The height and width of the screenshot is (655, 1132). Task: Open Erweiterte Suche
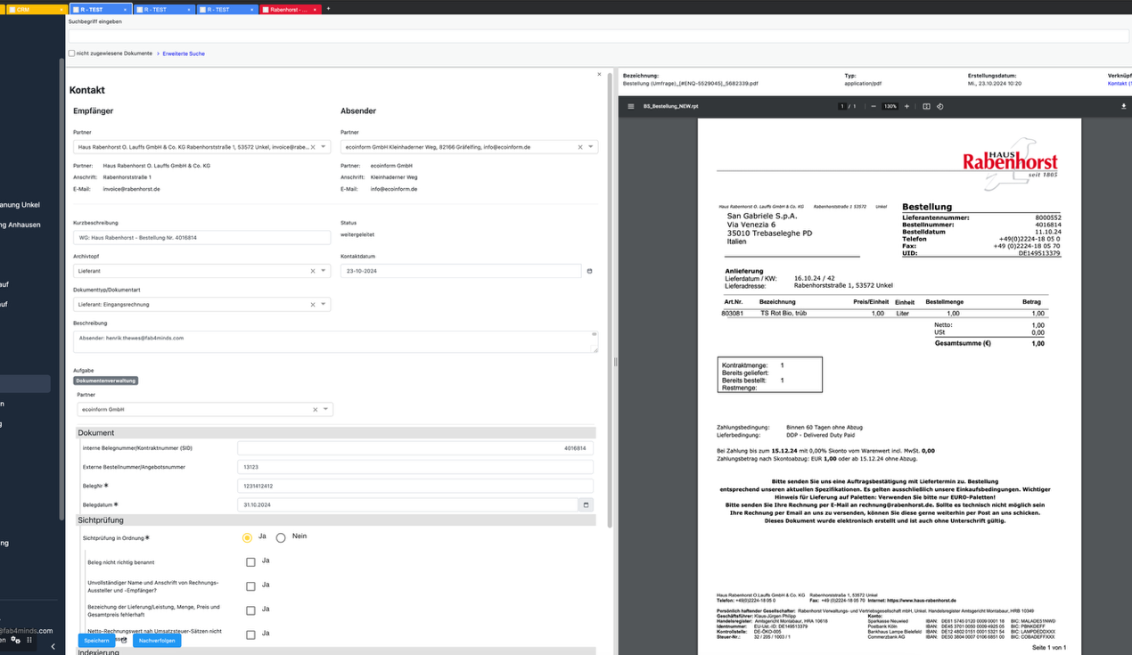click(x=183, y=53)
